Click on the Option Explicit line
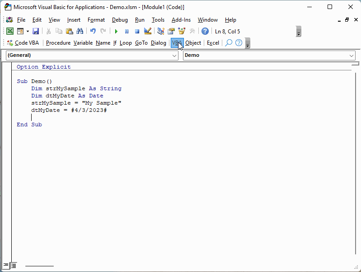The width and height of the screenshot is (361, 272). coord(43,67)
